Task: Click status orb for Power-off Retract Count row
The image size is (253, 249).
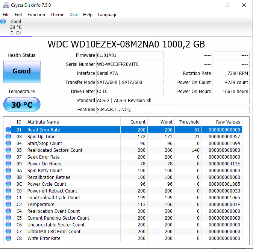Action: click(x=8, y=191)
